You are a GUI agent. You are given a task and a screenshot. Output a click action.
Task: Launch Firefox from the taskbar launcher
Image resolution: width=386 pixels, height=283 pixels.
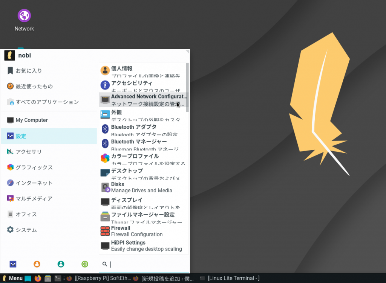[38, 278]
